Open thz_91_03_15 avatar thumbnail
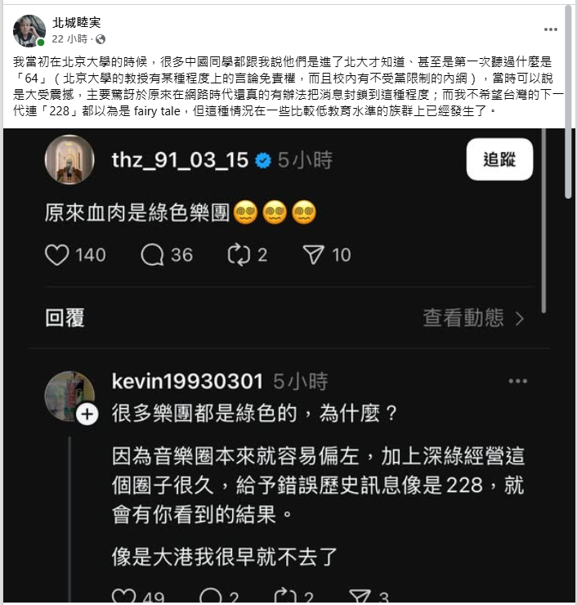Image resolution: width=577 pixels, height=605 pixels. point(69,159)
